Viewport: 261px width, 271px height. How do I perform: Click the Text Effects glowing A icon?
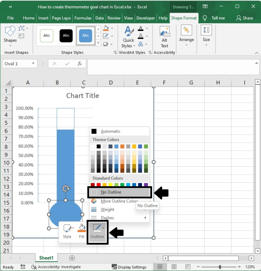(x=141, y=44)
